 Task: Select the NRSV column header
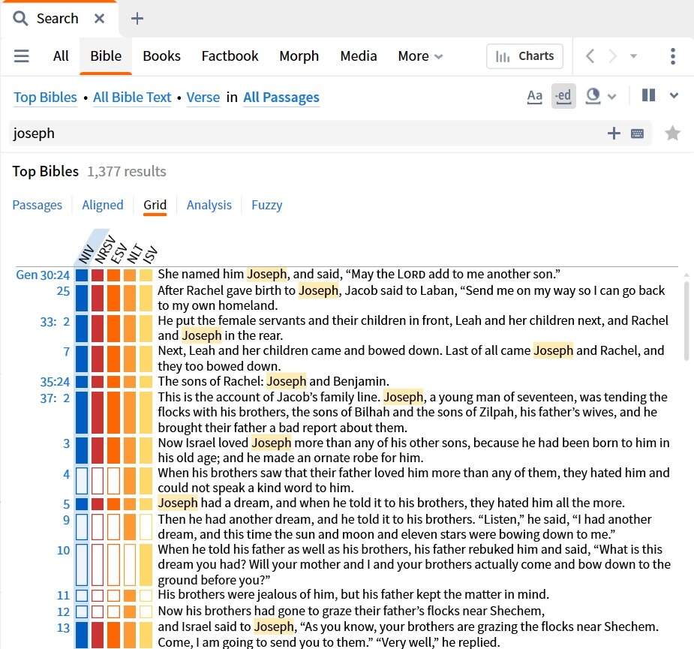105,250
